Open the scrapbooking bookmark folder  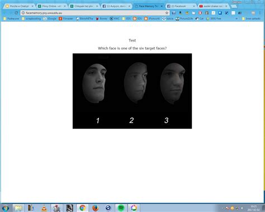[x=31, y=18]
